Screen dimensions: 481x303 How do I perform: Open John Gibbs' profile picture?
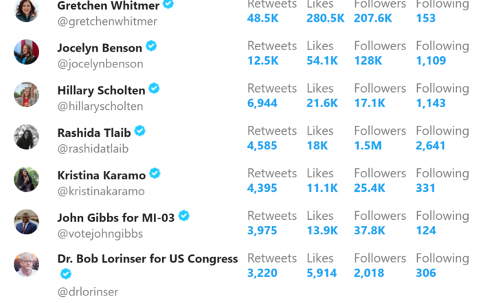[x=26, y=222]
